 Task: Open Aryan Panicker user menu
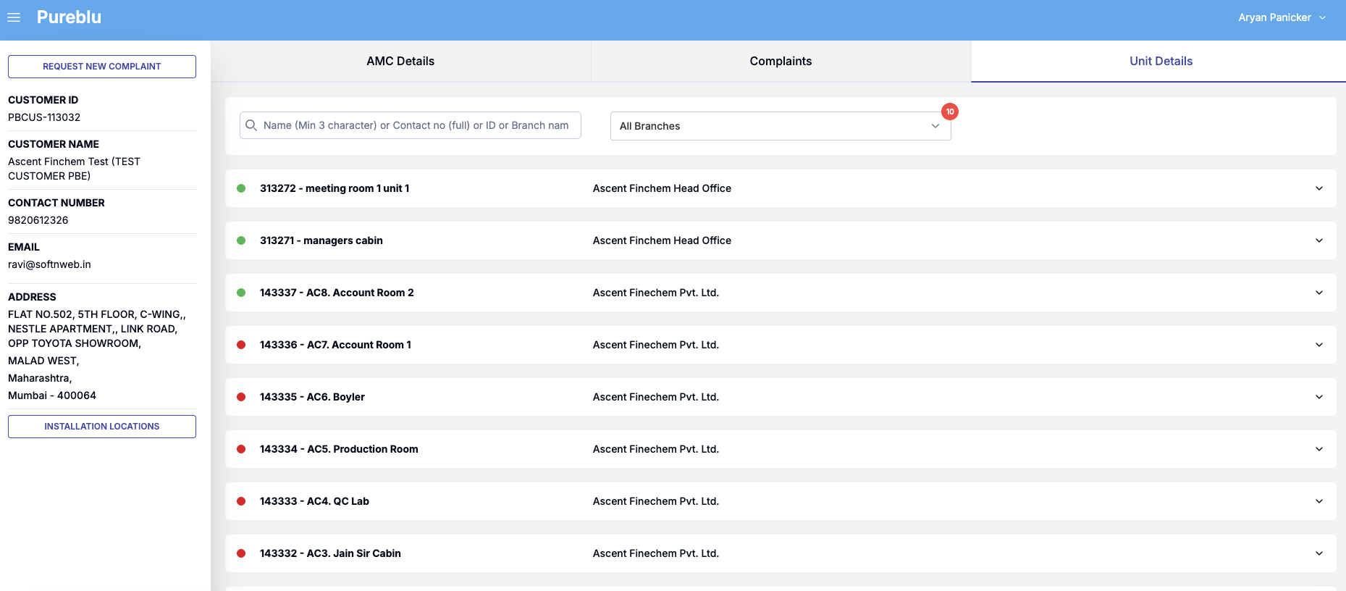click(x=1282, y=17)
